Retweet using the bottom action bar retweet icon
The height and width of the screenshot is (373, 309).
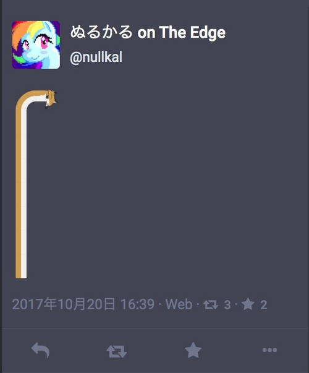[116, 351]
